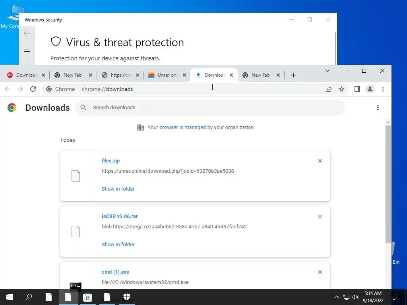Viewport: 407px width, 305px height.
Task: Share this page via address bar icon
Action: point(329,89)
